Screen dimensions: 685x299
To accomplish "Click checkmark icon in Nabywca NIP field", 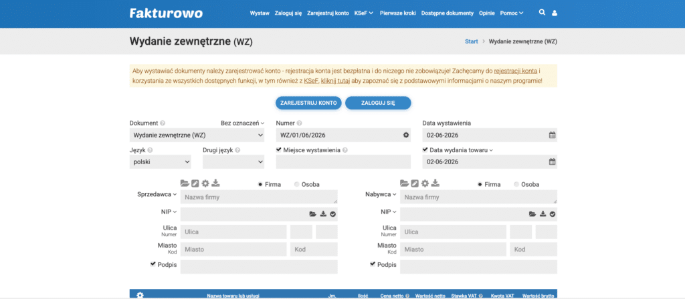I will pos(552,214).
